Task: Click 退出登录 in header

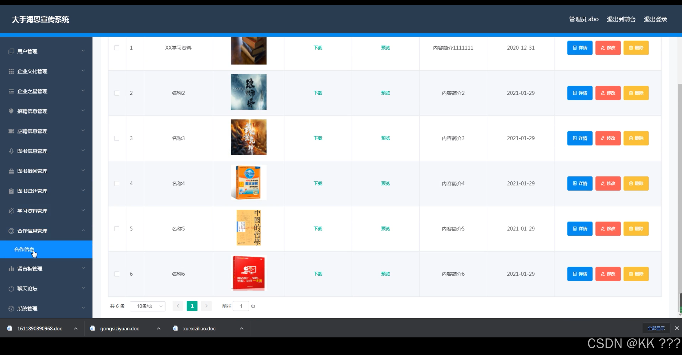Action: pyautogui.click(x=655, y=19)
